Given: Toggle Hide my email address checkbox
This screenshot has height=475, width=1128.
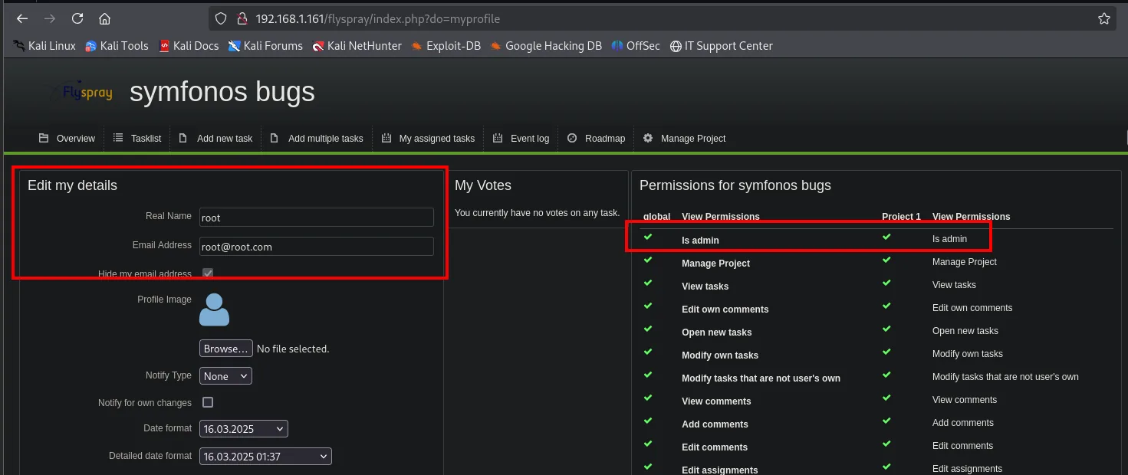Looking at the screenshot, I should pos(208,274).
